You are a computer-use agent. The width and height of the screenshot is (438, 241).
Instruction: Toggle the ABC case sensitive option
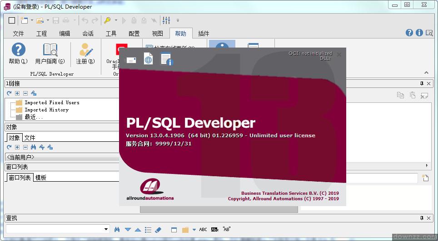tap(203, 230)
